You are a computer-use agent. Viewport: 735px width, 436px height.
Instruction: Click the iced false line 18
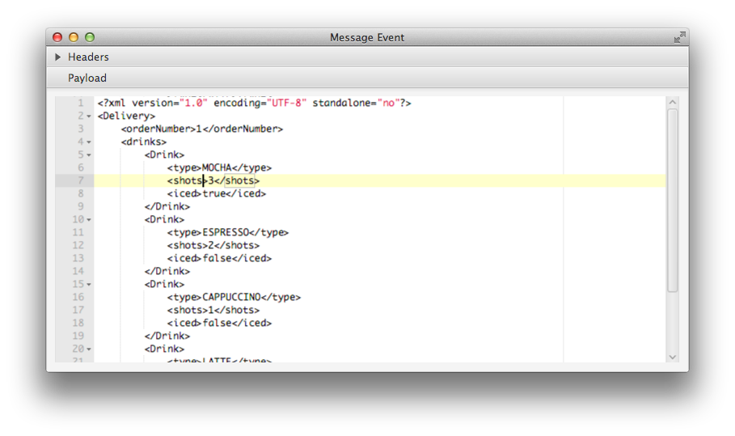[x=219, y=323]
